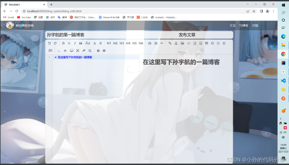Insert ordered numbered list icon
Image resolution: width=289 pixels, height=165 pixels.
click(x=156, y=43)
